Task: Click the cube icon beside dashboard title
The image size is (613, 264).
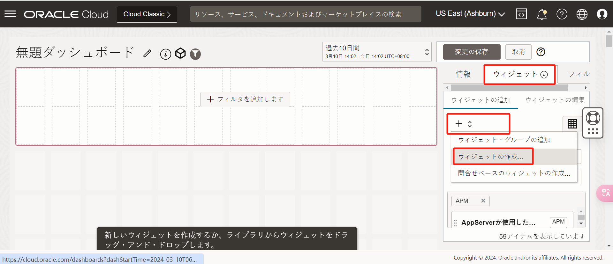Action: [x=180, y=54]
